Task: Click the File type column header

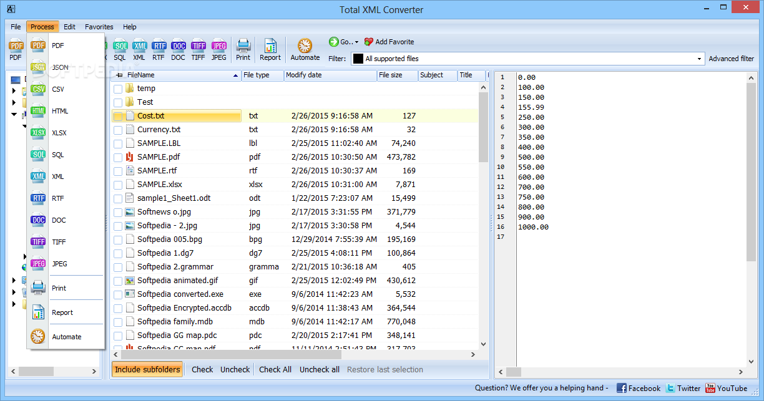Action: pos(263,75)
